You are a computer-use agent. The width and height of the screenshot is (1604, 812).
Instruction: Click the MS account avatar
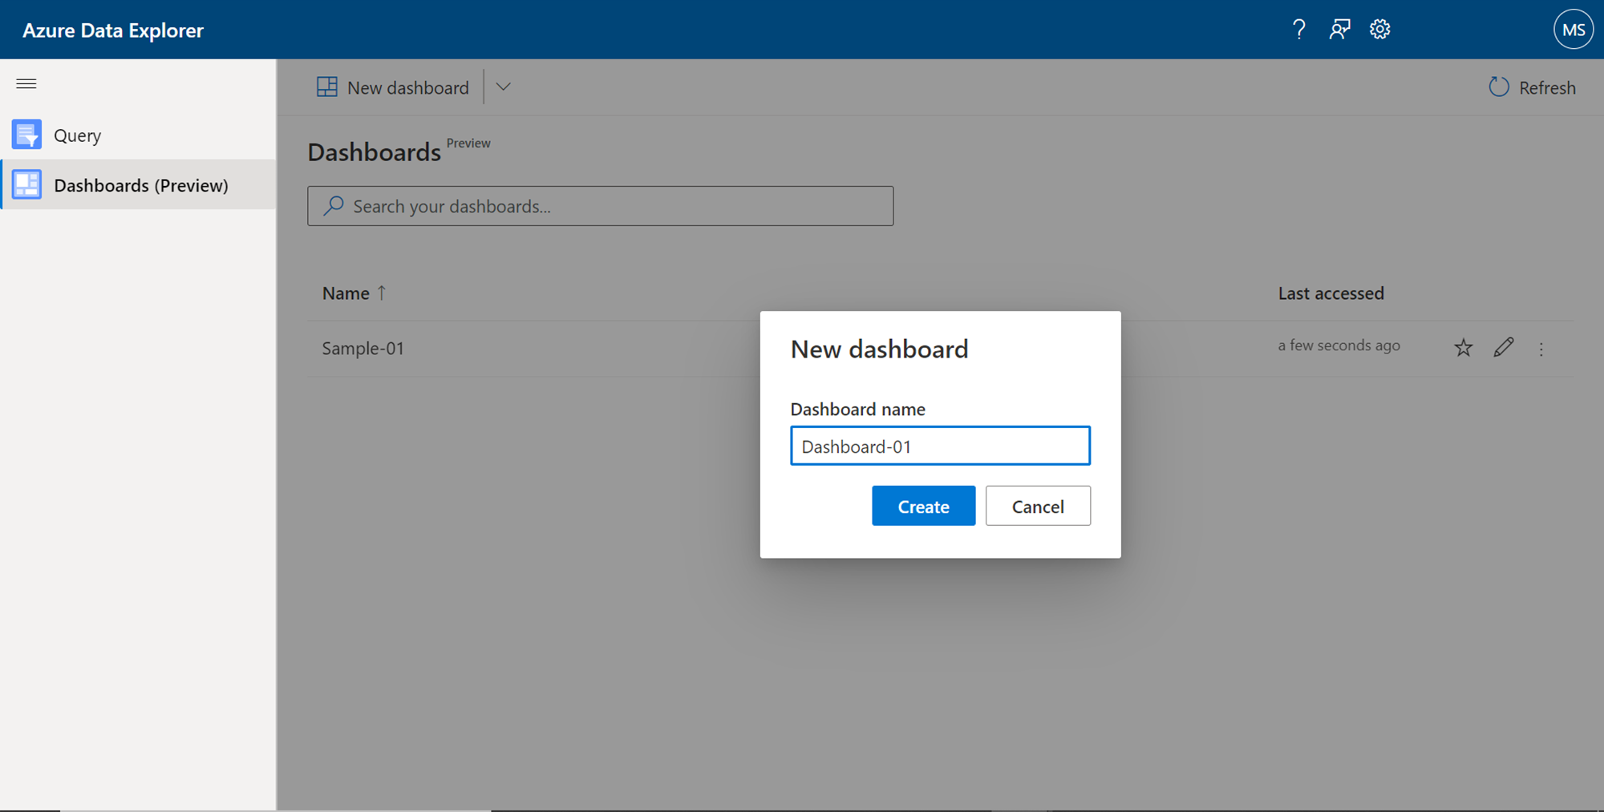(1573, 30)
